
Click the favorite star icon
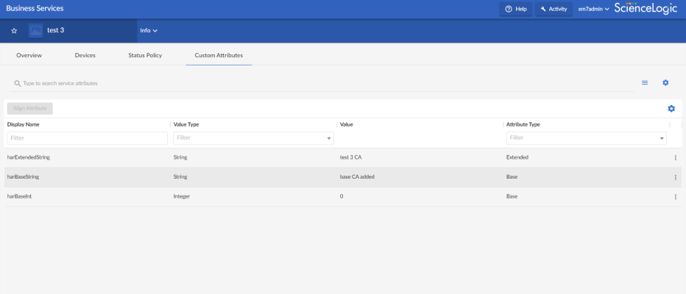click(x=14, y=31)
